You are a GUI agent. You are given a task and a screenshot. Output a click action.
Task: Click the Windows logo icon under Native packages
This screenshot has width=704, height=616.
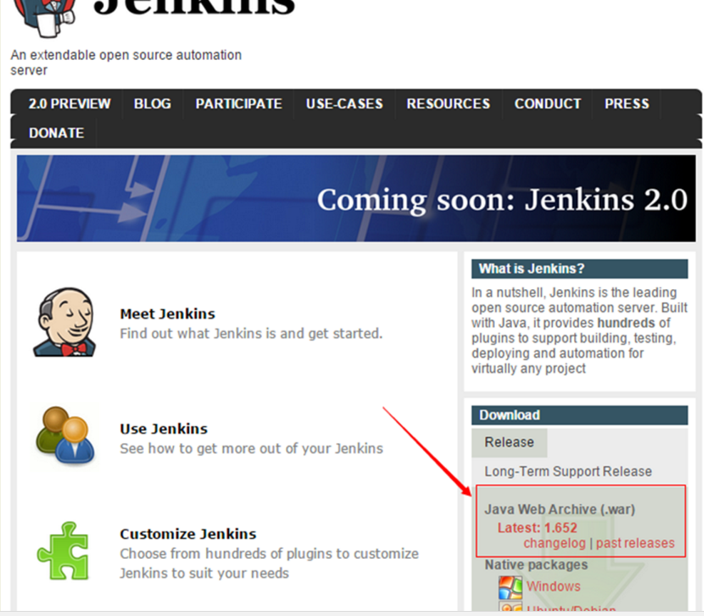[510, 587]
